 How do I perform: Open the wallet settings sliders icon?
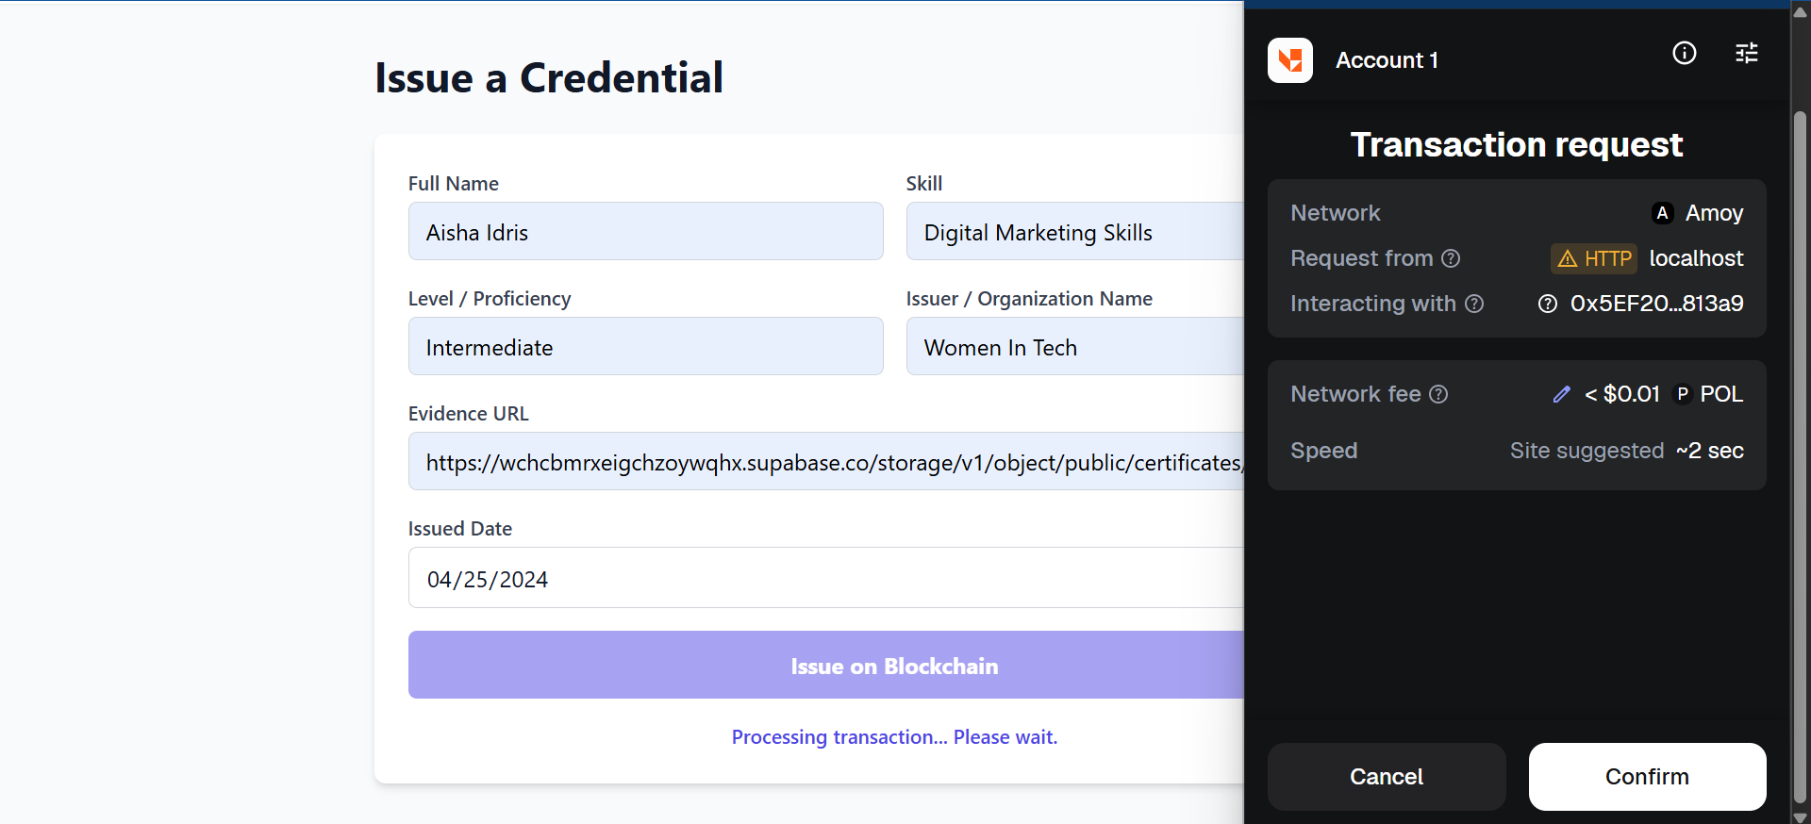coord(1746,54)
